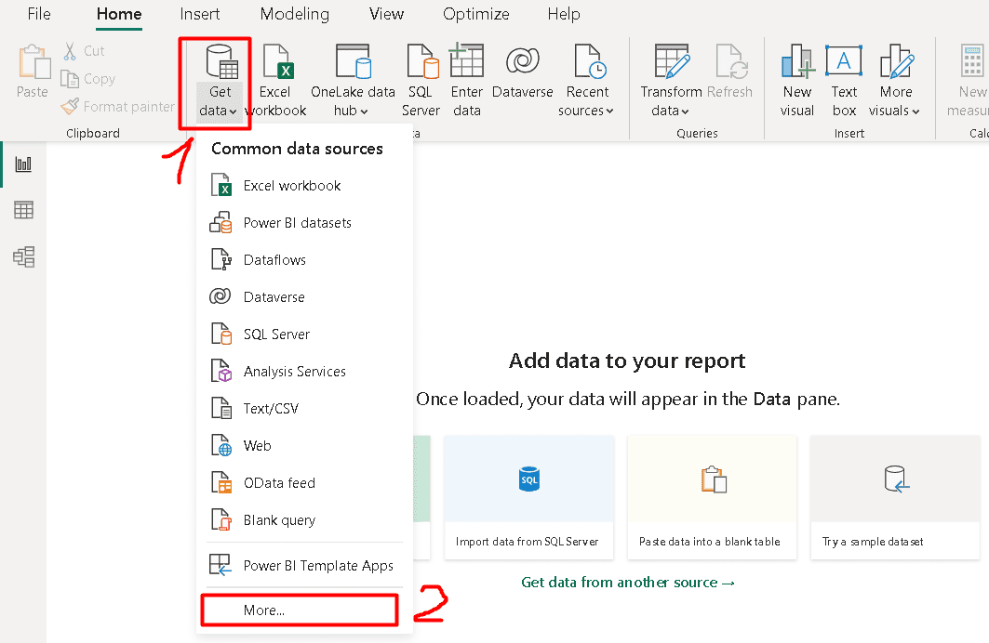
Task: Click Get data from another source link
Action: (628, 583)
